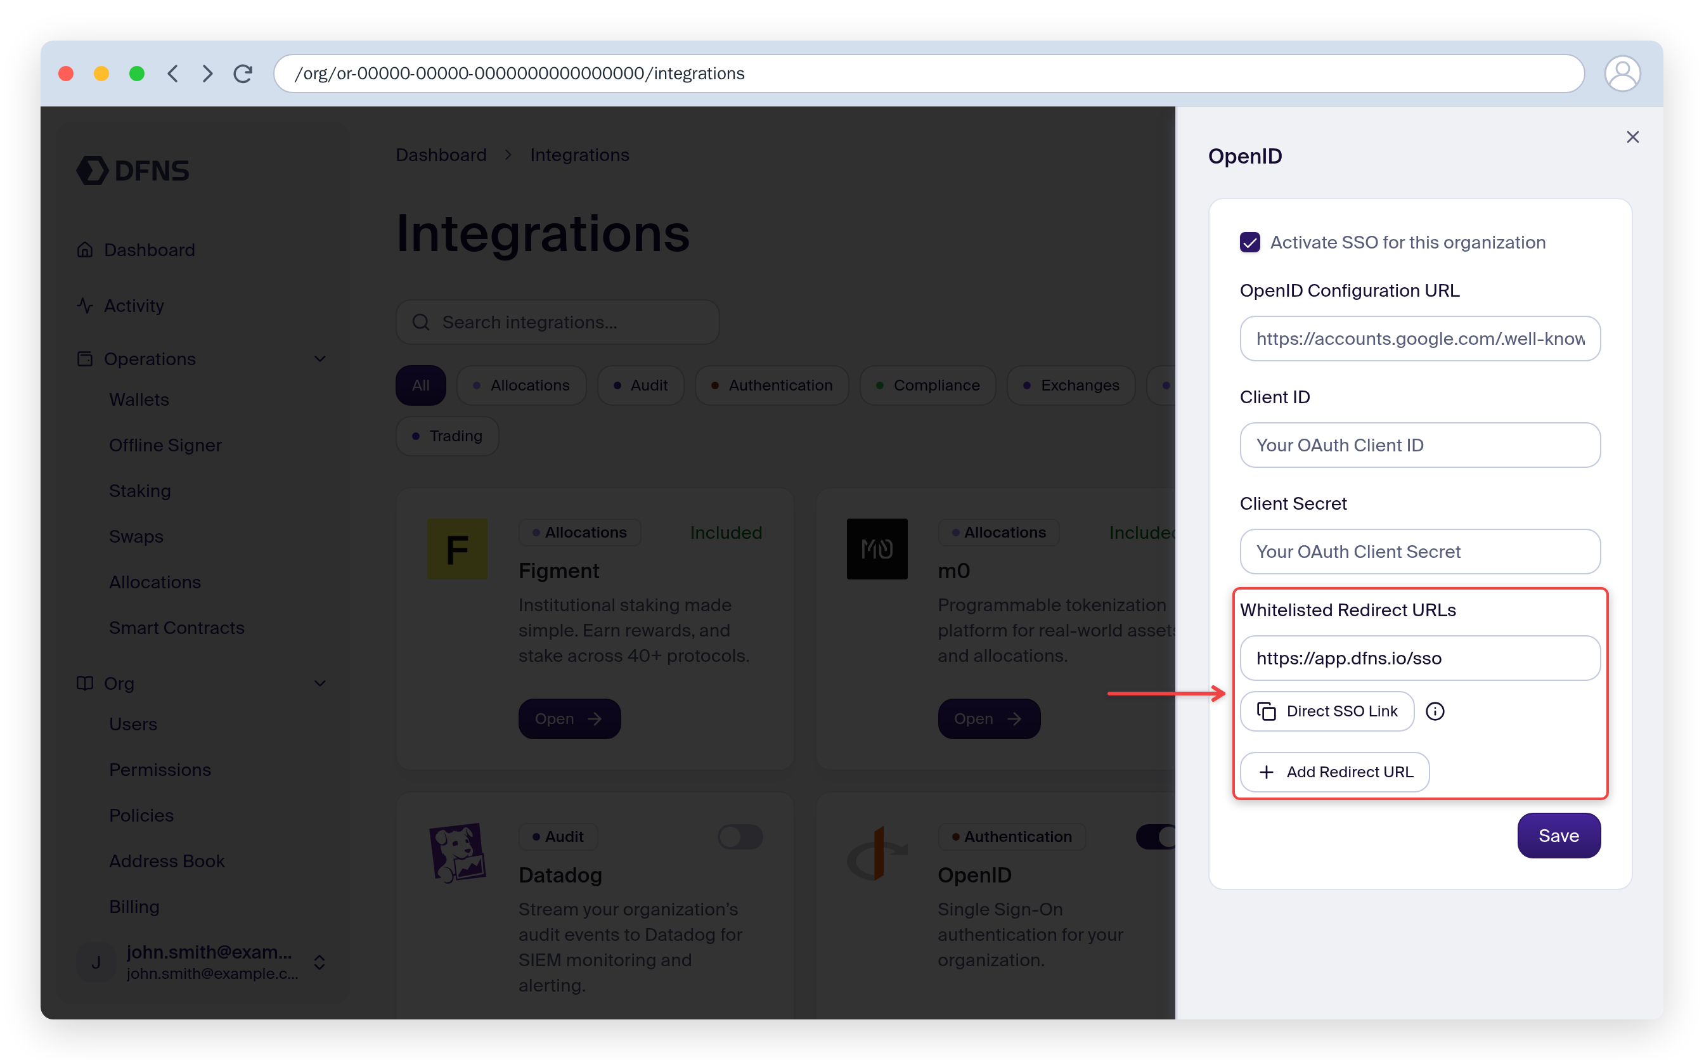The width and height of the screenshot is (1704, 1060).
Task: Reload the page with refresh icon
Action: [x=243, y=74]
